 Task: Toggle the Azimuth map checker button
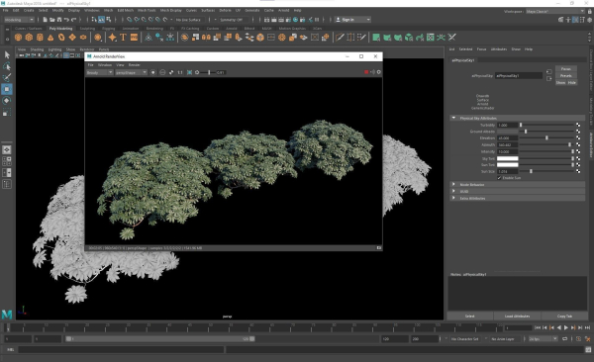[578, 144]
